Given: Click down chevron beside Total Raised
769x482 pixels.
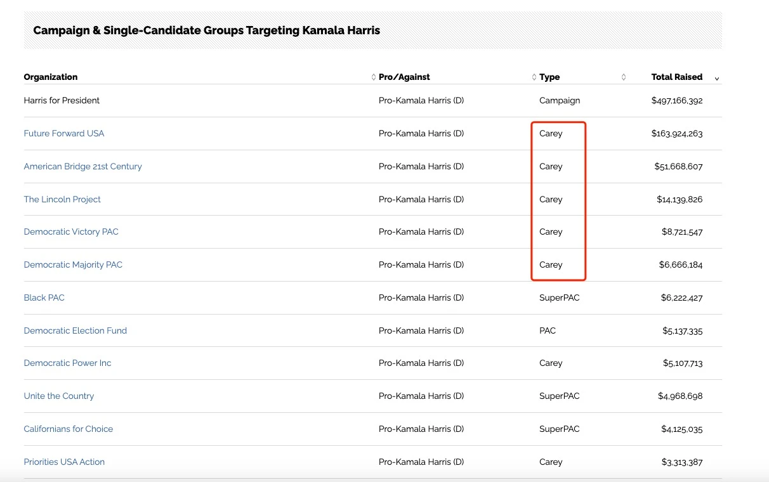Looking at the screenshot, I should click(x=717, y=79).
